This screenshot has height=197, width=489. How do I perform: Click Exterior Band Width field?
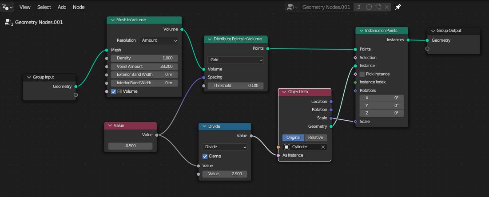click(x=144, y=75)
